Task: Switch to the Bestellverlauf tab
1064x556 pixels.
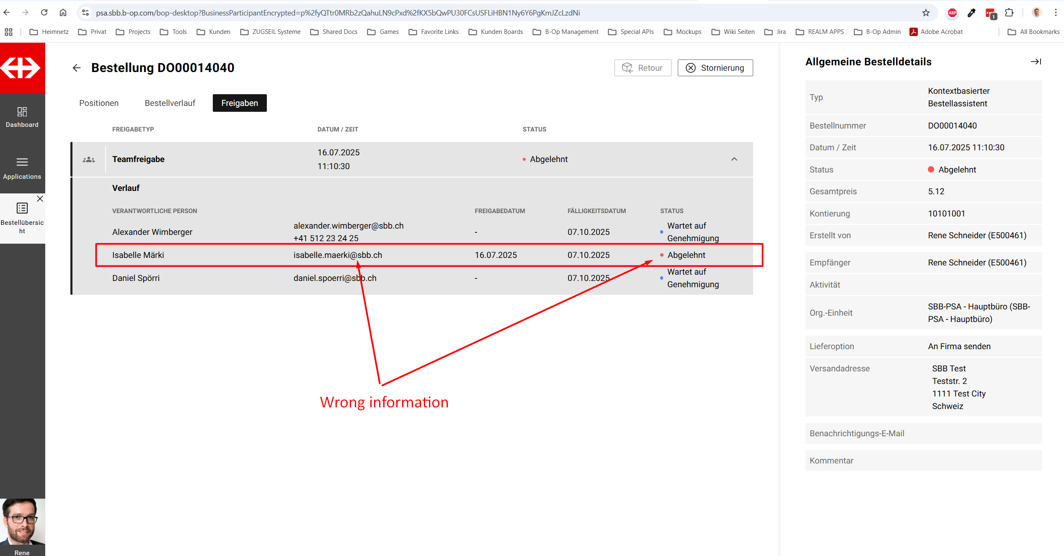Action: 170,103
